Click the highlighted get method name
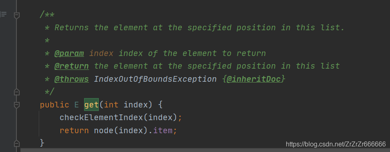The image size is (390, 152). click(x=91, y=105)
